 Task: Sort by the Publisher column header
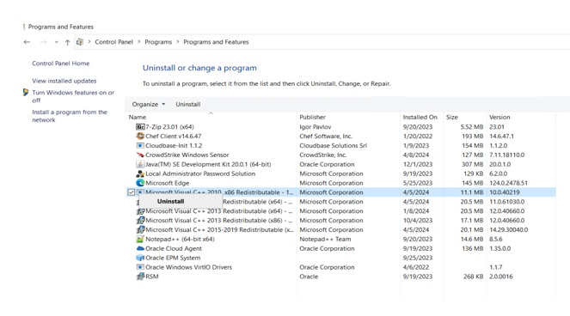(x=312, y=118)
